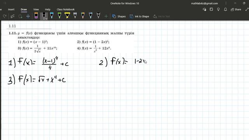Open the Draw tab
This screenshot has height=140, width=249.
point(24,9)
